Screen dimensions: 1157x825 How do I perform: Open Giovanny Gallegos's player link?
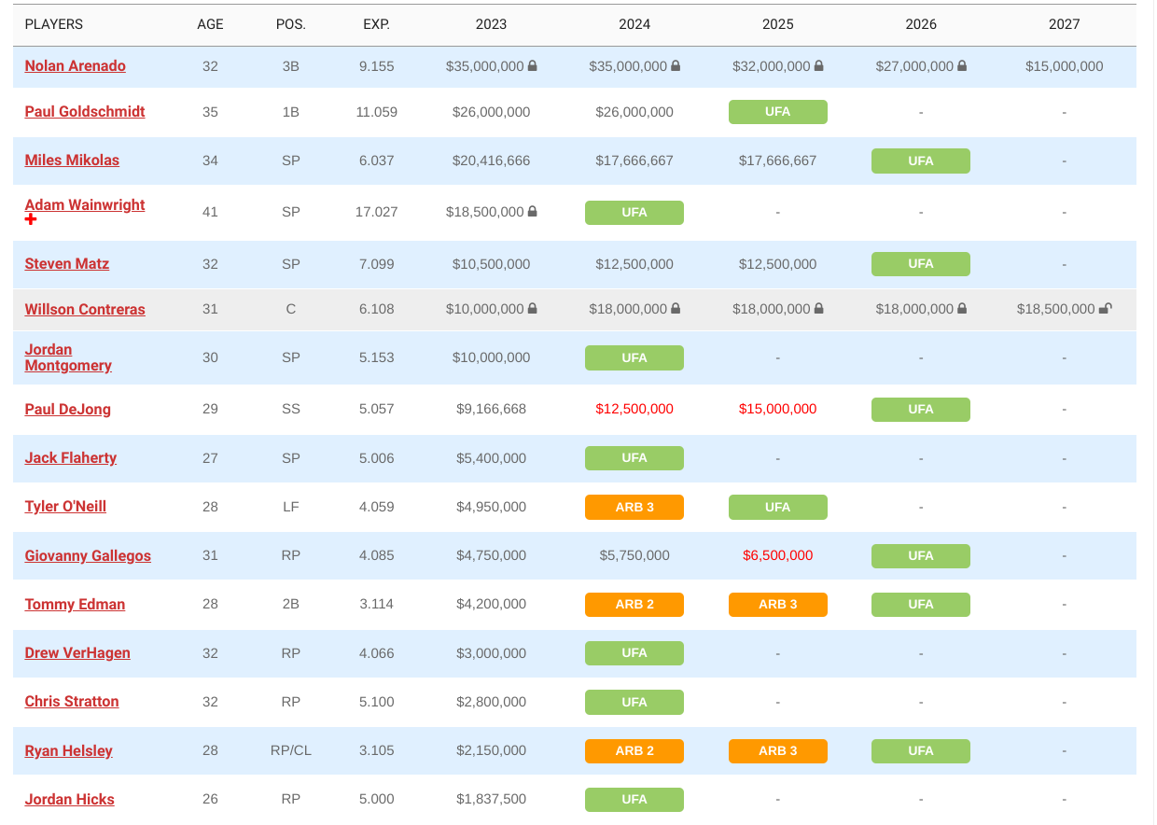click(88, 556)
